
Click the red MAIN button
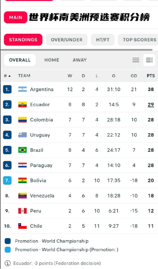pos(15,17)
